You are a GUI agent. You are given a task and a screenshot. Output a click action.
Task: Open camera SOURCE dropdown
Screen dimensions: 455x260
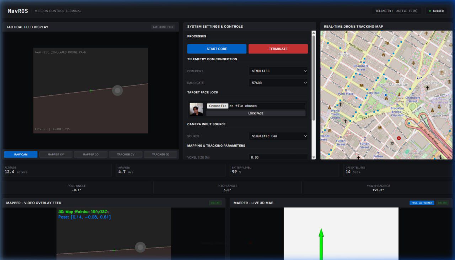click(278, 136)
